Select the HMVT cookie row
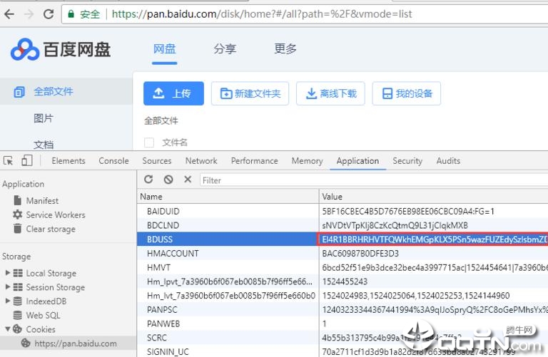The image size is (548, 357). pyautogui.click(x=342, y=267)
